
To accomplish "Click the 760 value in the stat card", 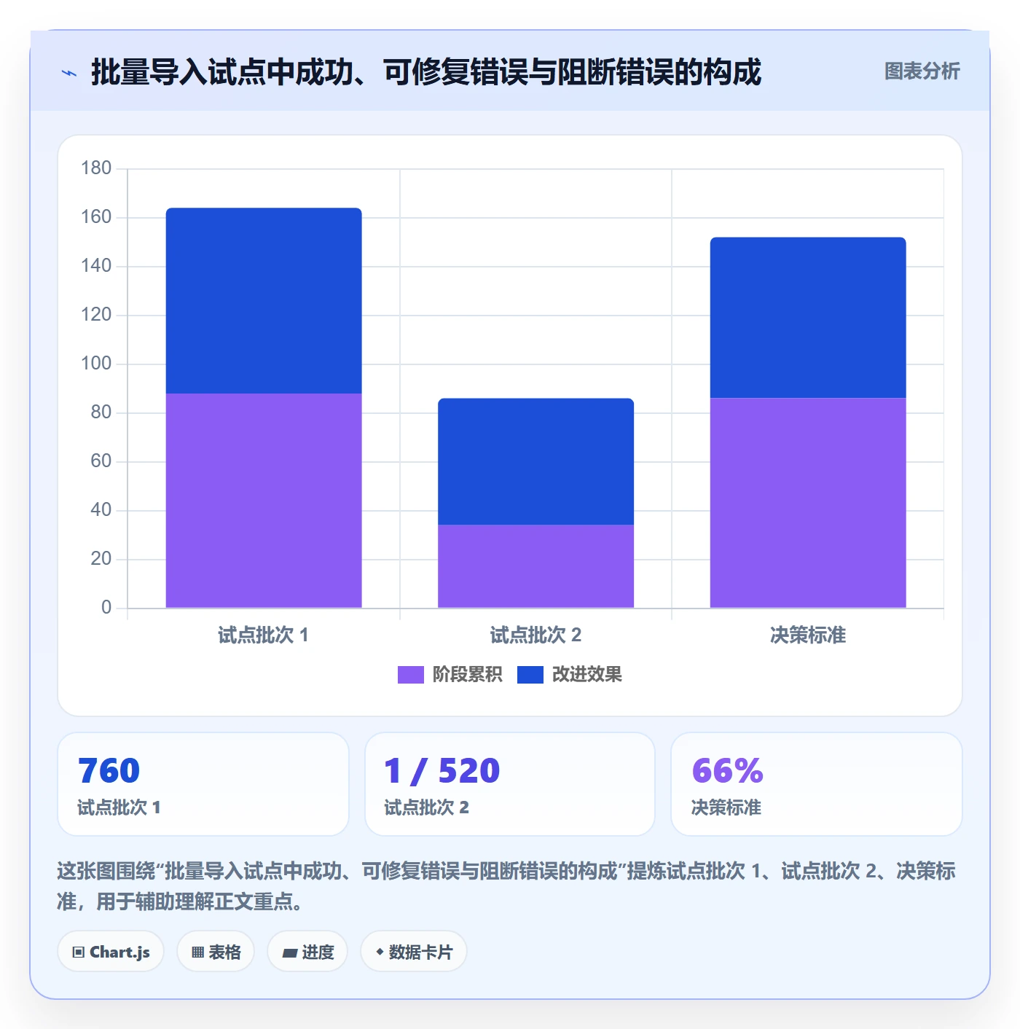I will 109,771.
